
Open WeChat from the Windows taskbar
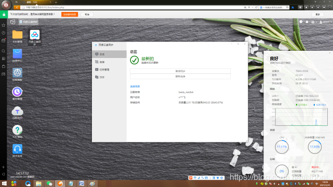coord(49,183)
